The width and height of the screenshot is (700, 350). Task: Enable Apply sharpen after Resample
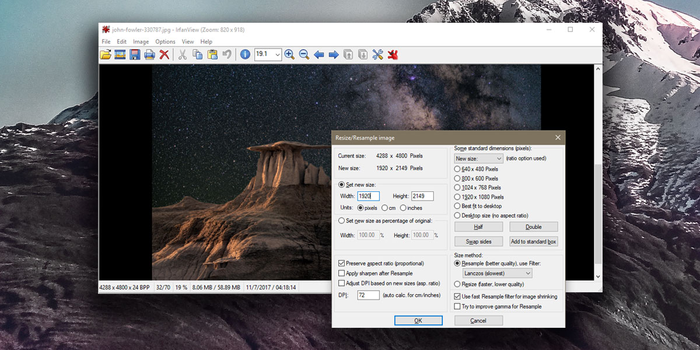341,273
